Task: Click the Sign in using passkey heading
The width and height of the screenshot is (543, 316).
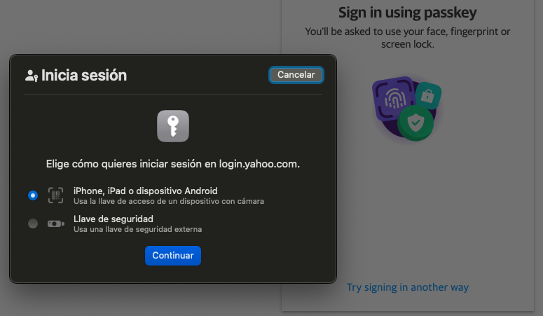Action: [x=407, y=13]
